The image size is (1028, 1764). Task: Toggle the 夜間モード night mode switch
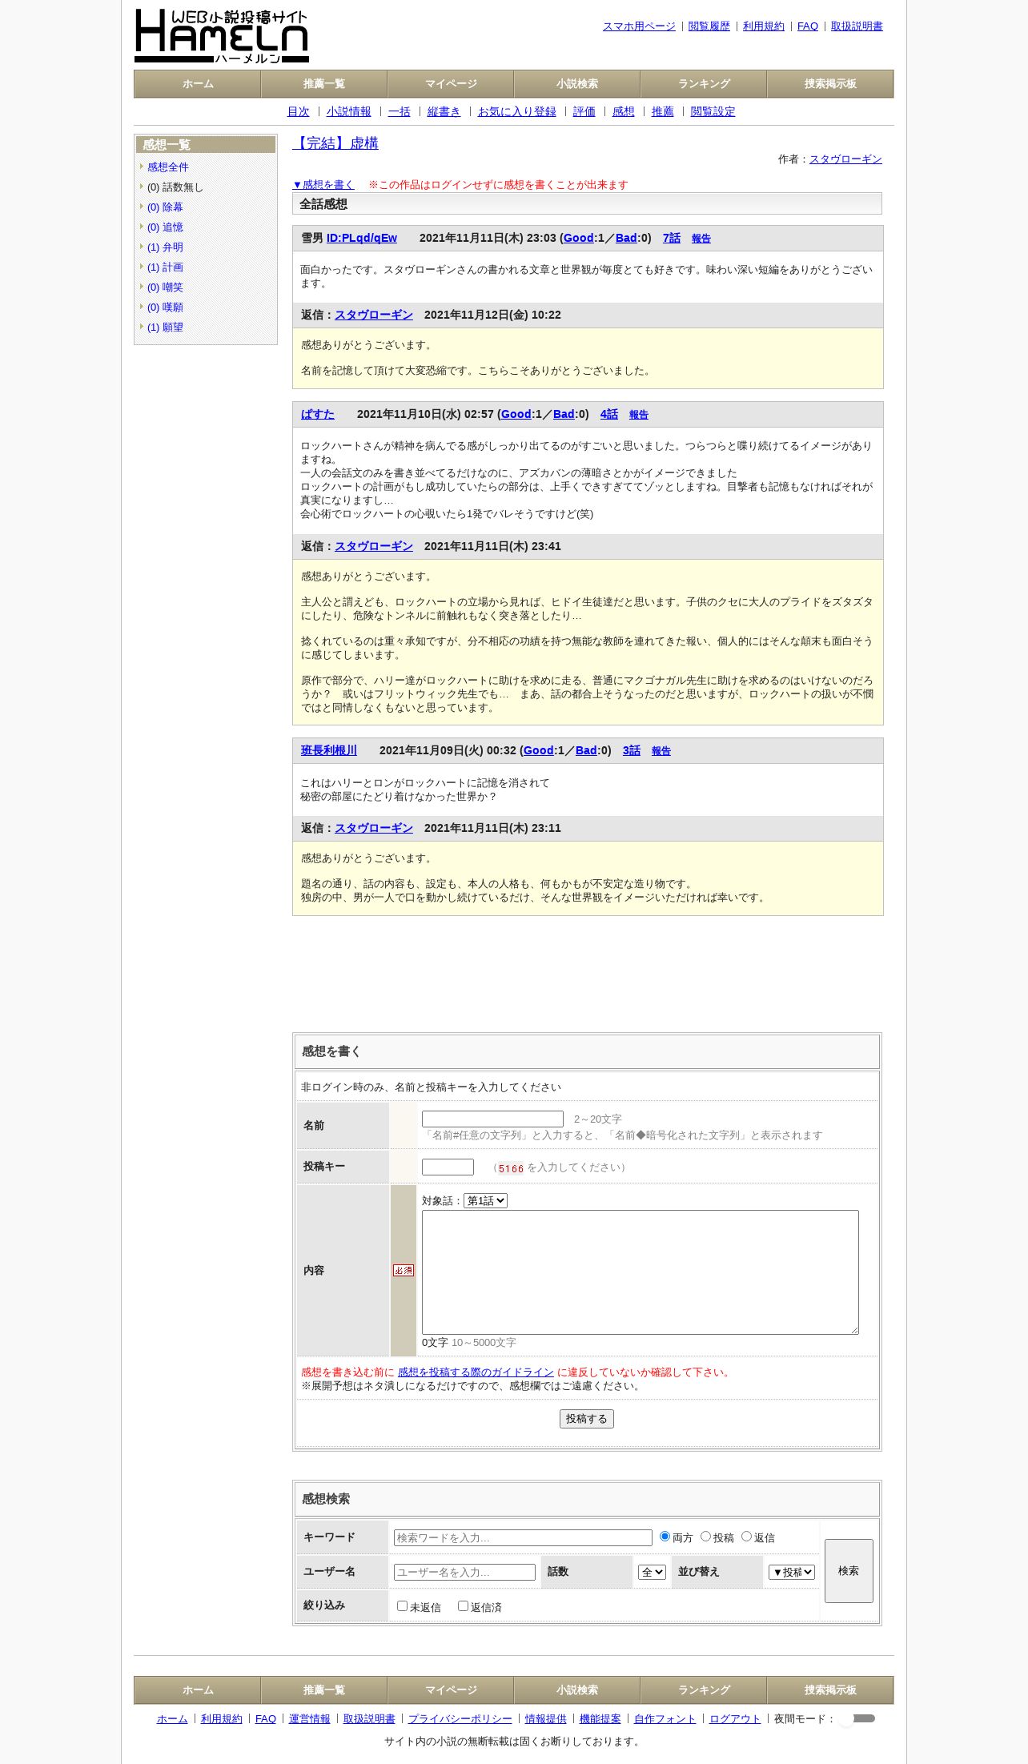(x=858, y=1718)
